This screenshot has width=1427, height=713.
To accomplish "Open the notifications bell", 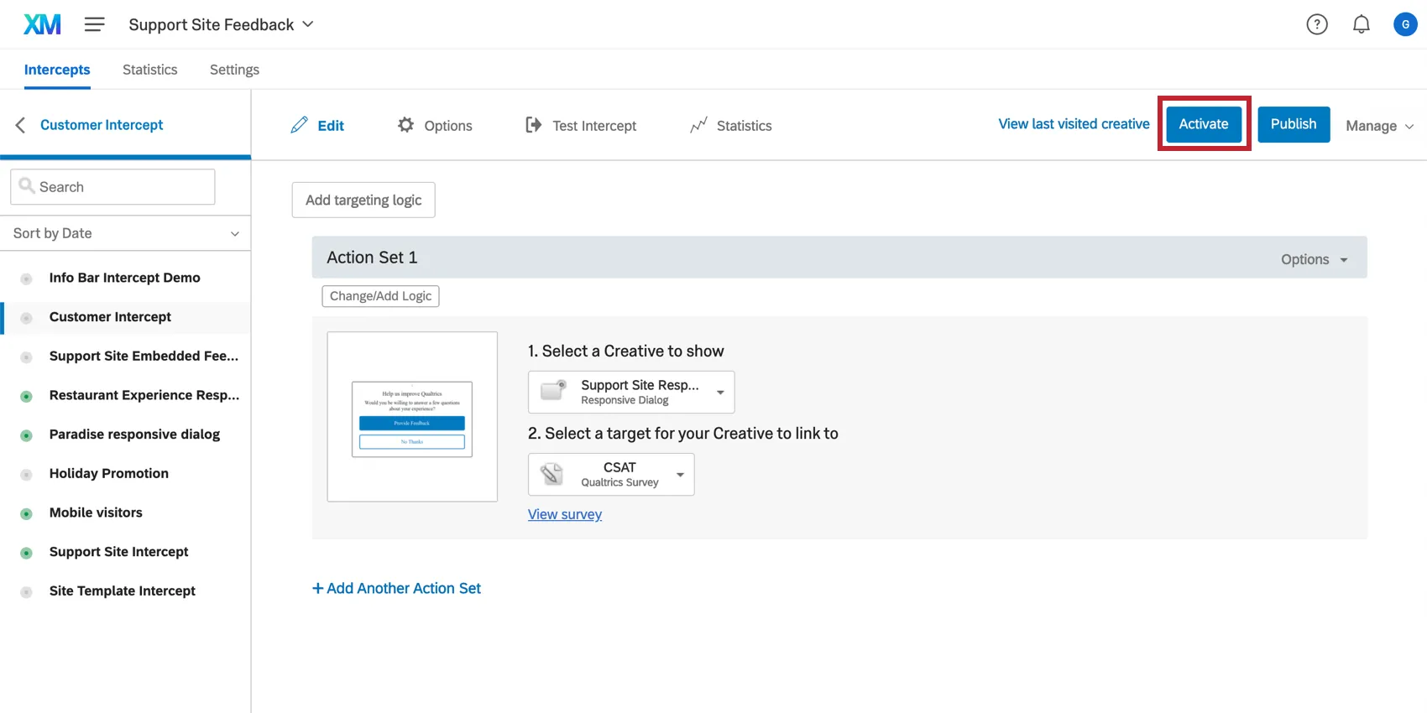I will pos(1362,24).
